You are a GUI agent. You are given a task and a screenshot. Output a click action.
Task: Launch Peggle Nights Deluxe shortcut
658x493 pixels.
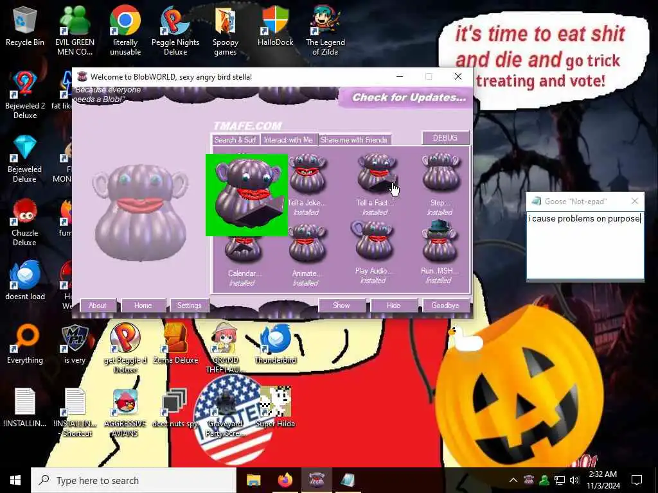pos(175,31)
